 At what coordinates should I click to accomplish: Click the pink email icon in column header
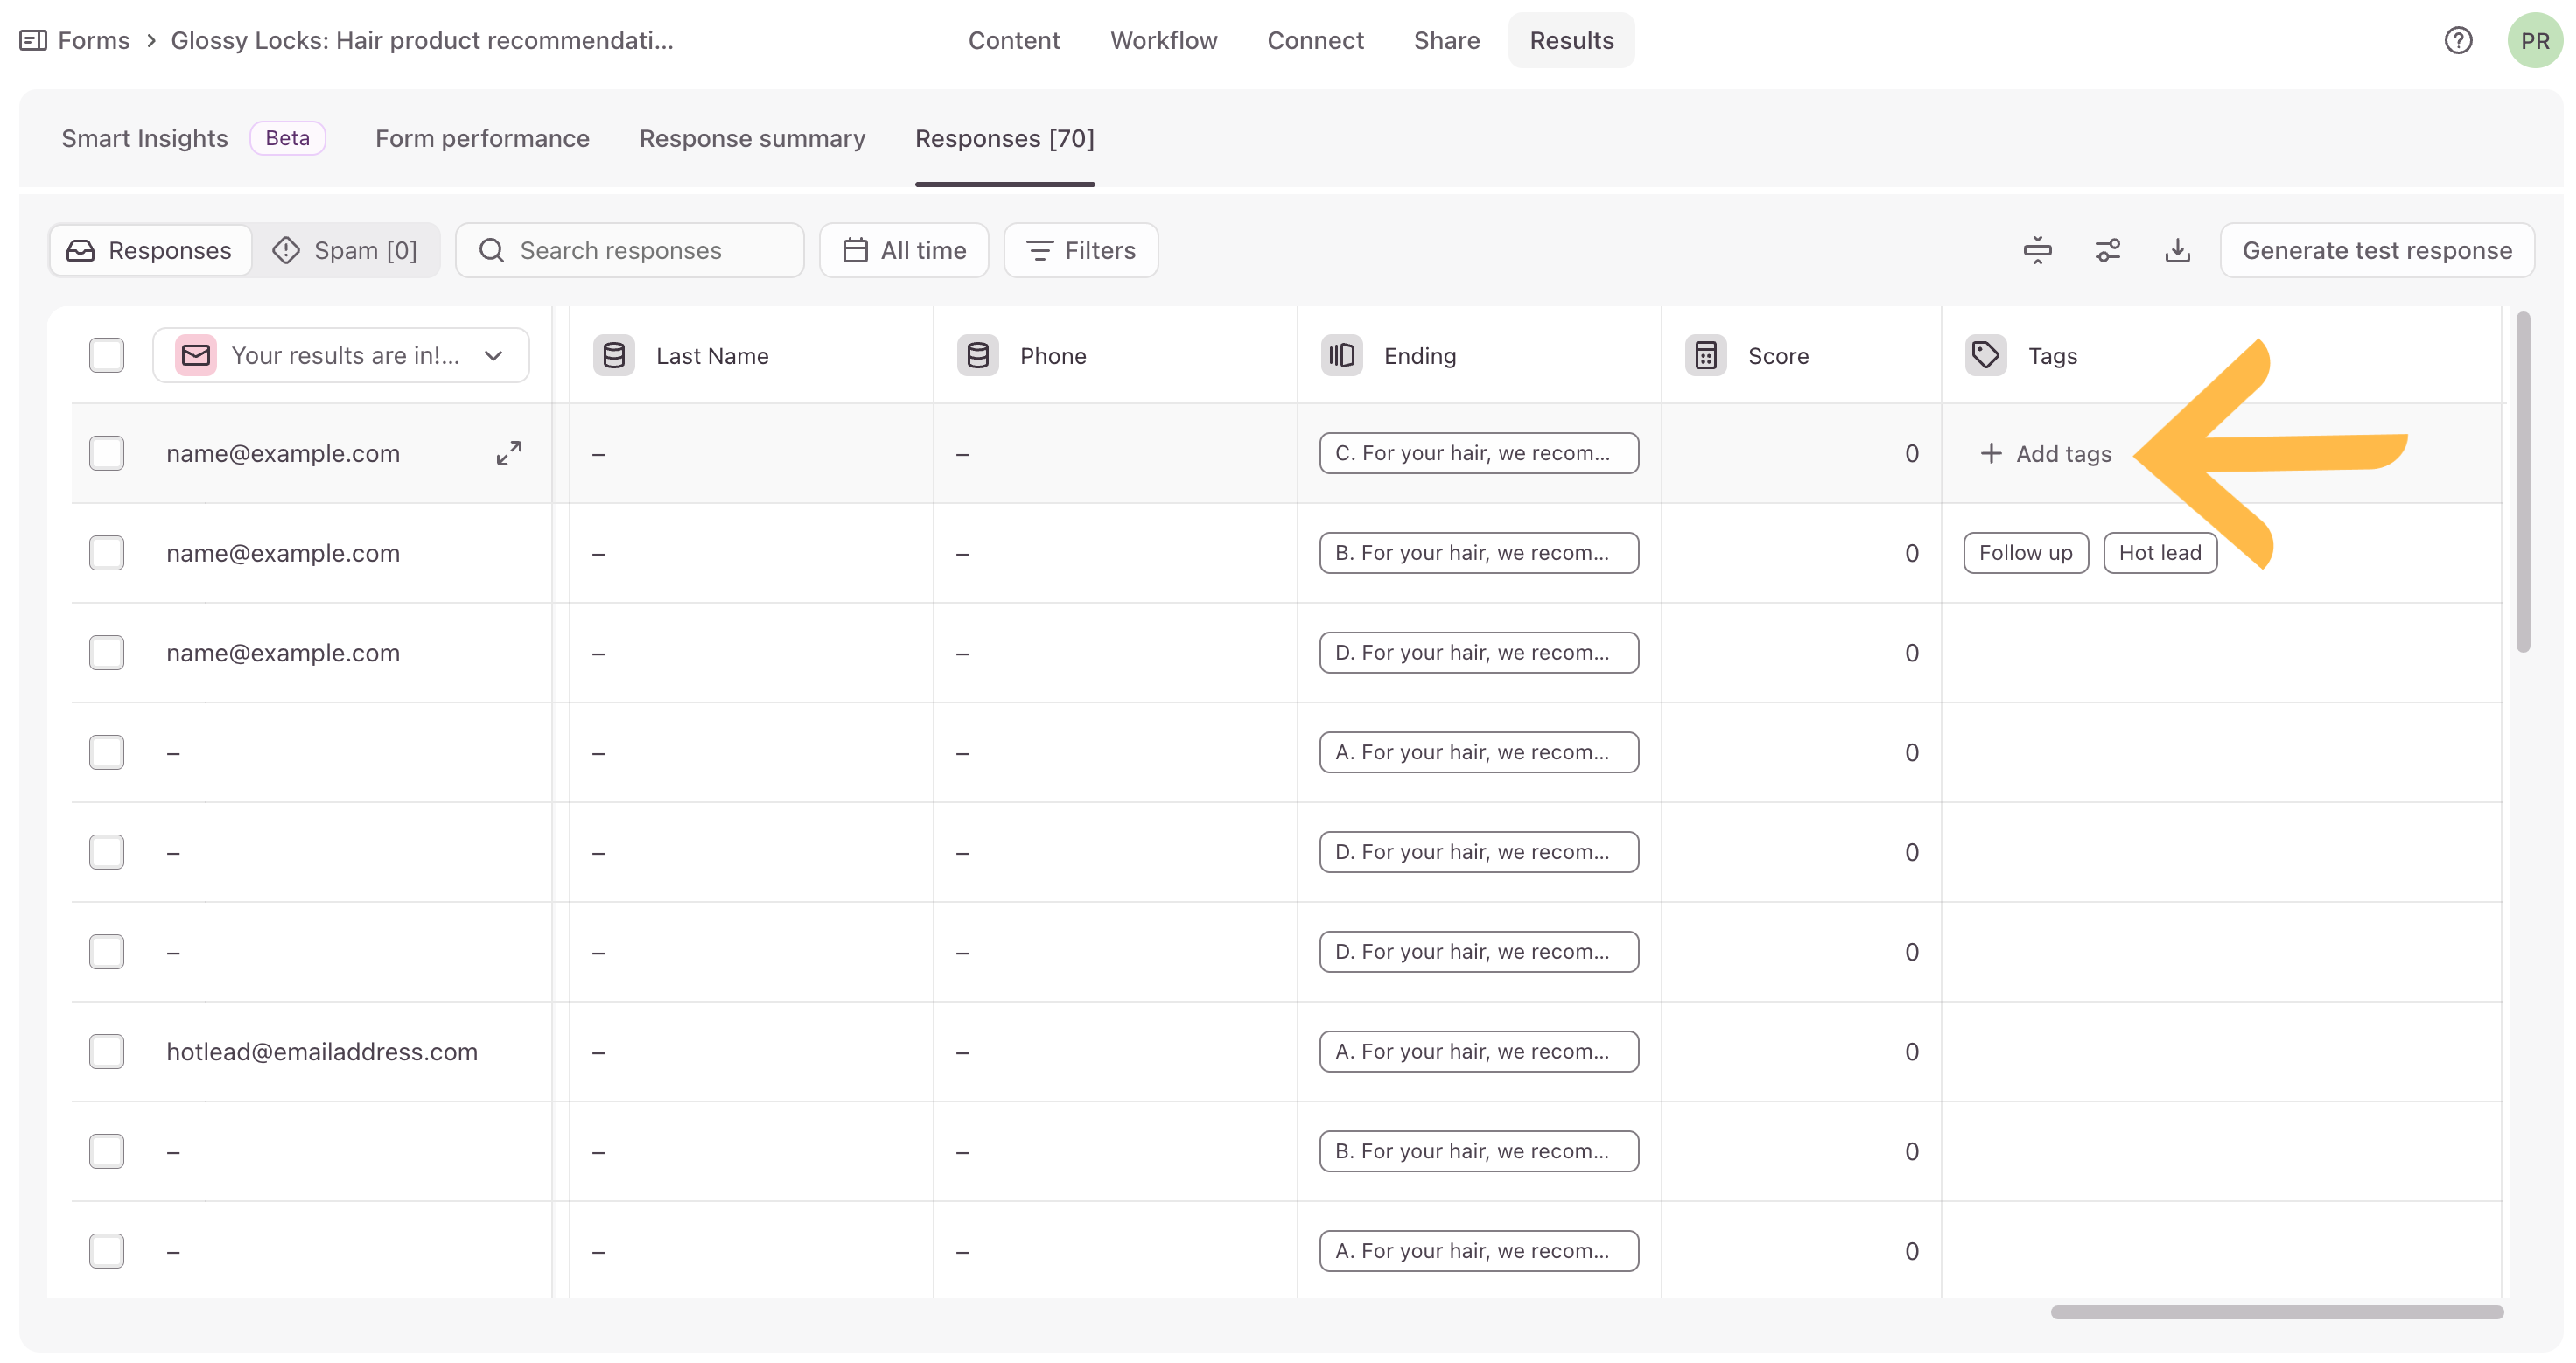click(x=196, y=355)
